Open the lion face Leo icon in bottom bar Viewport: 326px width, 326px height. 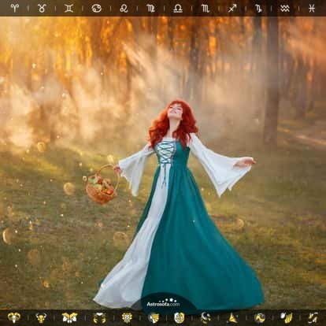[x=128, y=317]
